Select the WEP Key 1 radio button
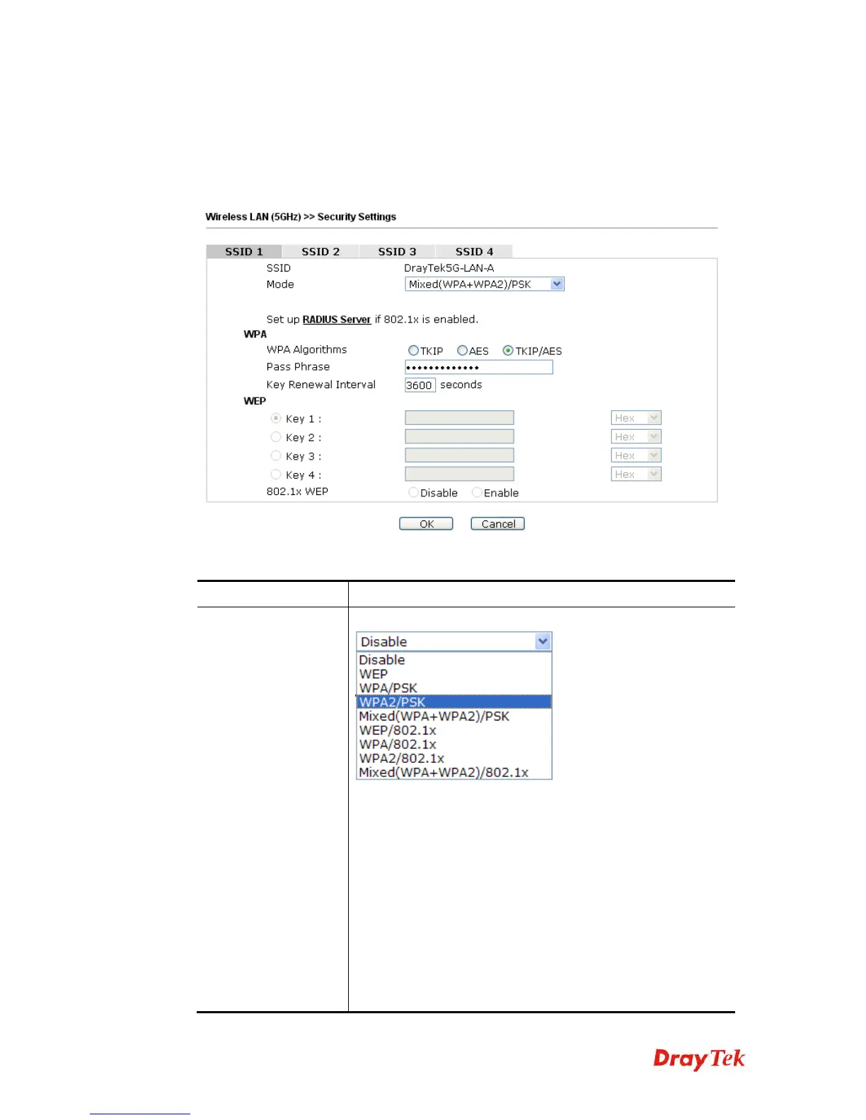Screen dimensions: 866x1120 click(276, 419)
